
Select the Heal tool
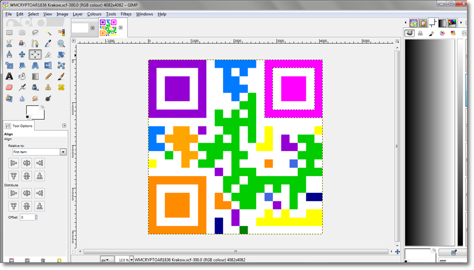[x=61, y=87]
